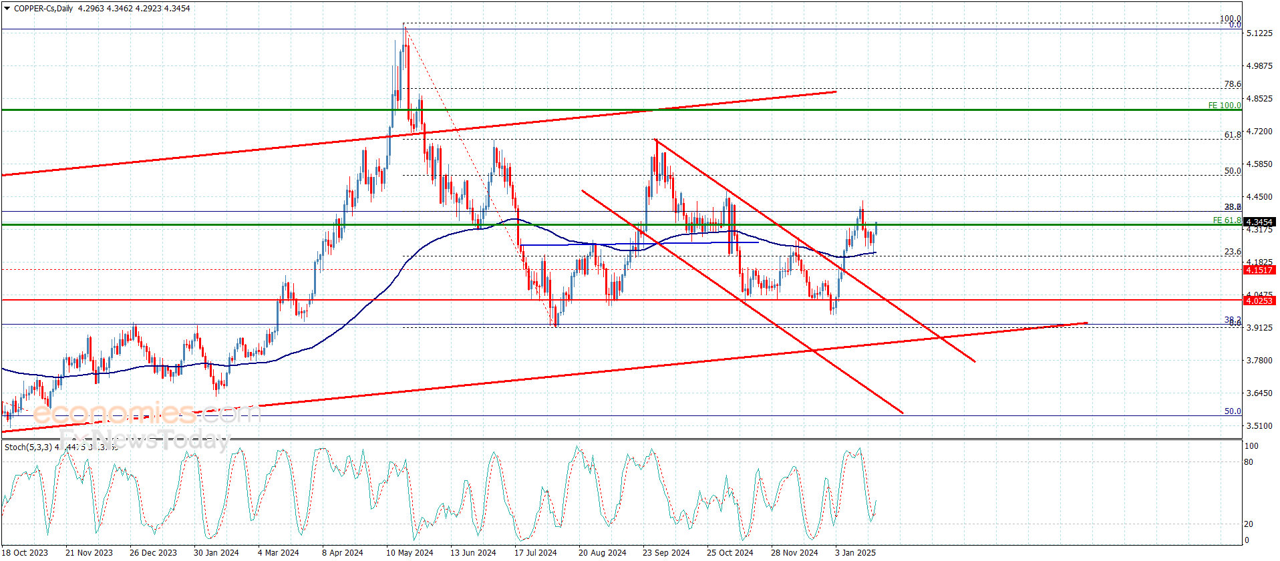
Task: Click the 3 Jan 2025 date marker
Action: [x=855, y=552]
